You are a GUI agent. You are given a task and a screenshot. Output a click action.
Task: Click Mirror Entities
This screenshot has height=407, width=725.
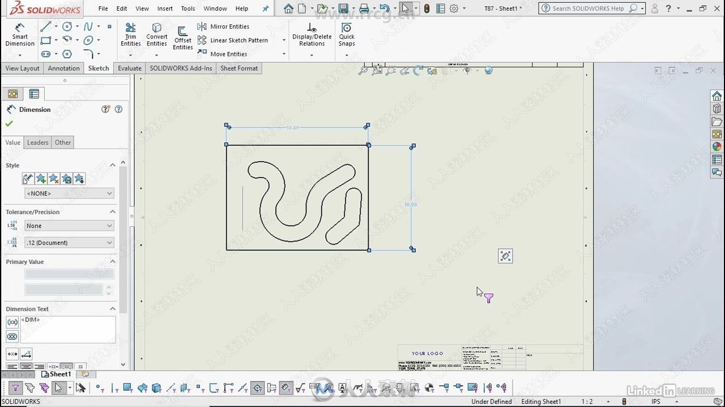click(x=223, y=27)
